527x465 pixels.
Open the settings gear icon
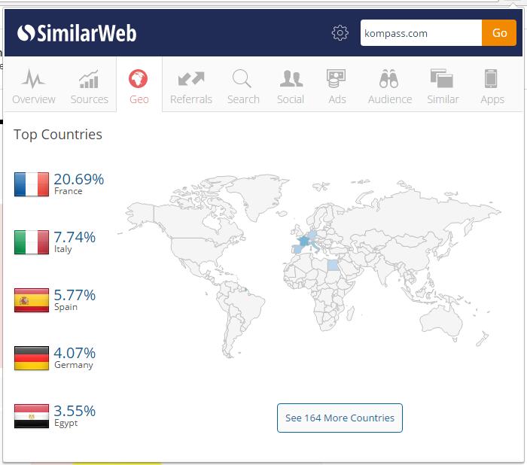tap(340, 33)
